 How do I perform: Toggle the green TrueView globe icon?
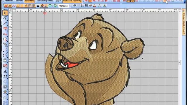55,6
